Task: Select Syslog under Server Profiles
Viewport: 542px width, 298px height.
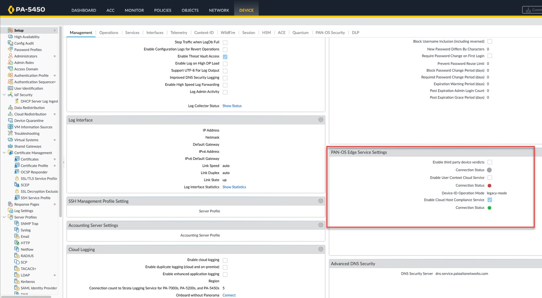Action: tap(26, 230)
